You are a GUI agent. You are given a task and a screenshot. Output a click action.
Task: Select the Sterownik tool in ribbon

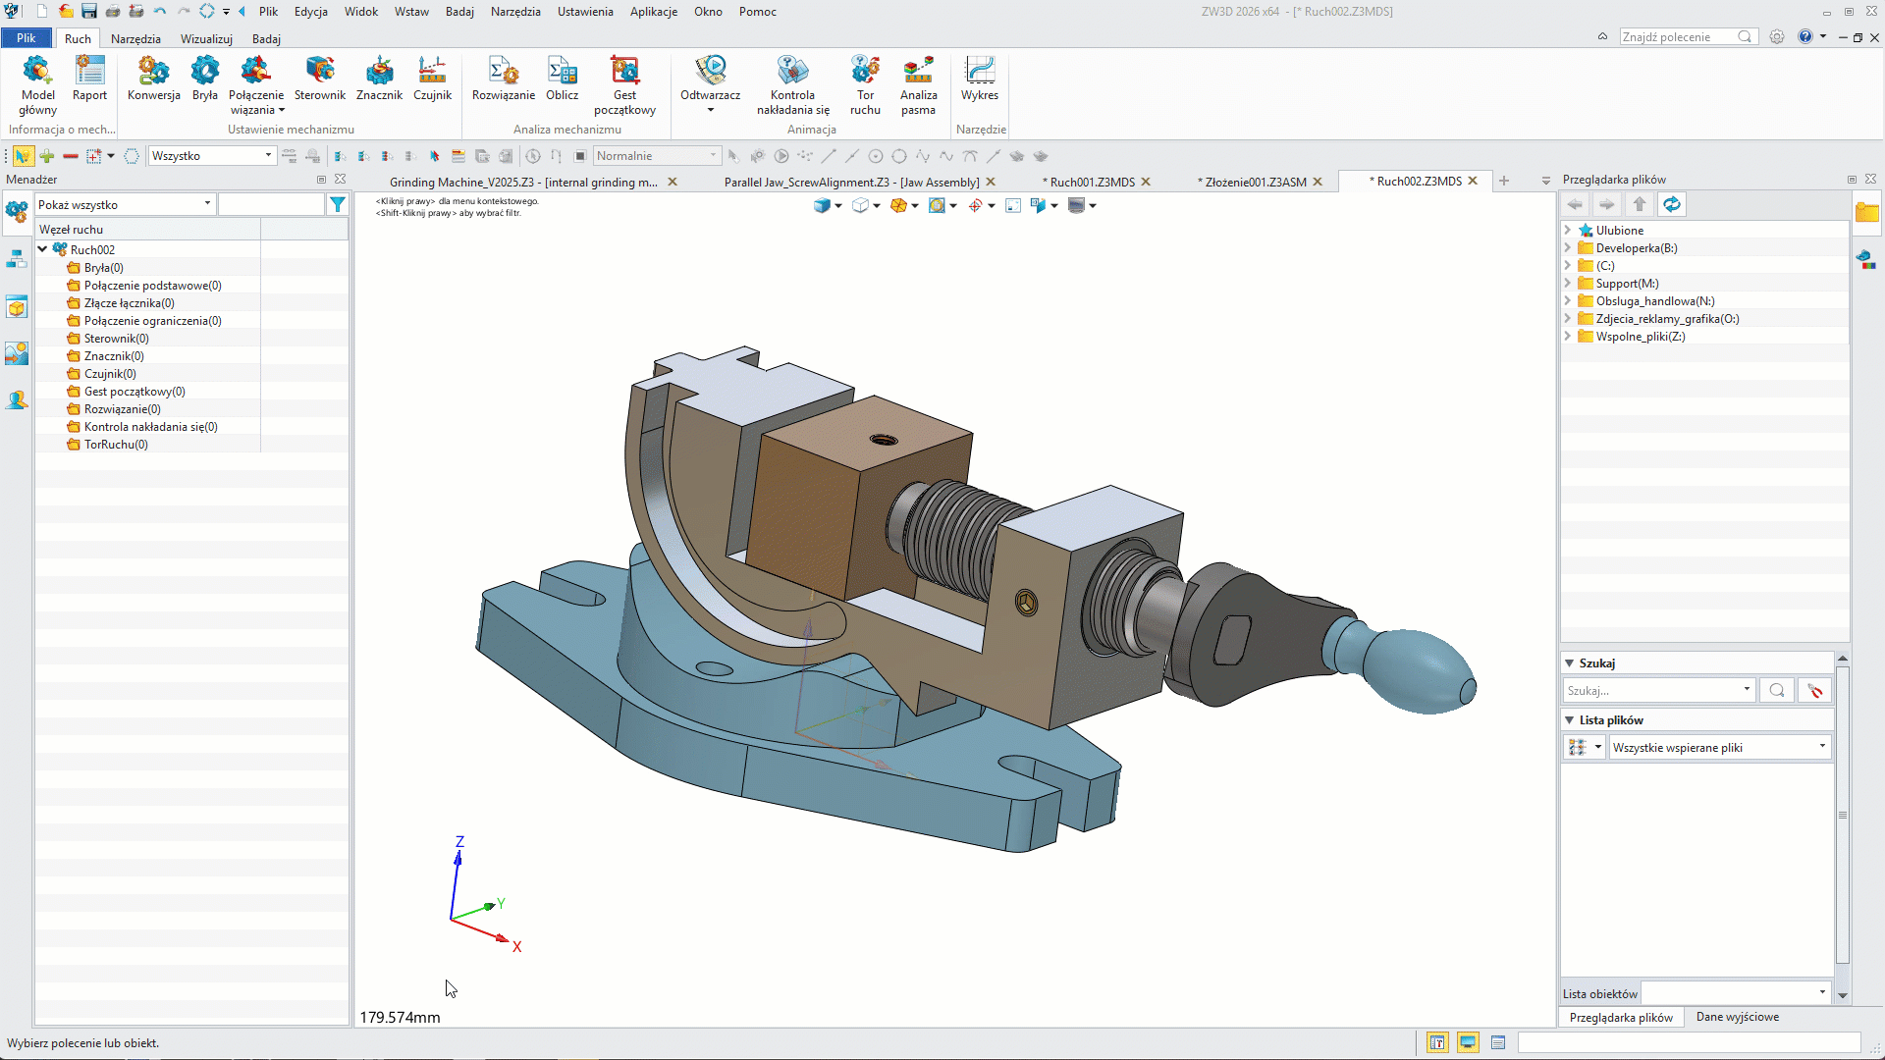(320, 79)
